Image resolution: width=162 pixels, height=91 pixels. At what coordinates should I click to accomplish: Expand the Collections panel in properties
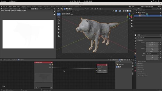pos(141,66)
